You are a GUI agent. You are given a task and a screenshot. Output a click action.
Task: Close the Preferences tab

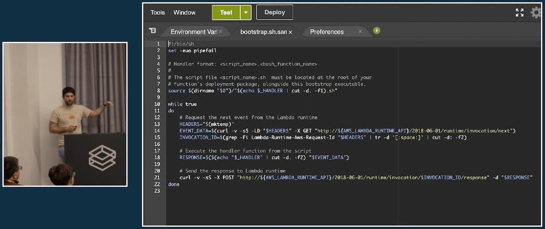click(x=360, y=31)
